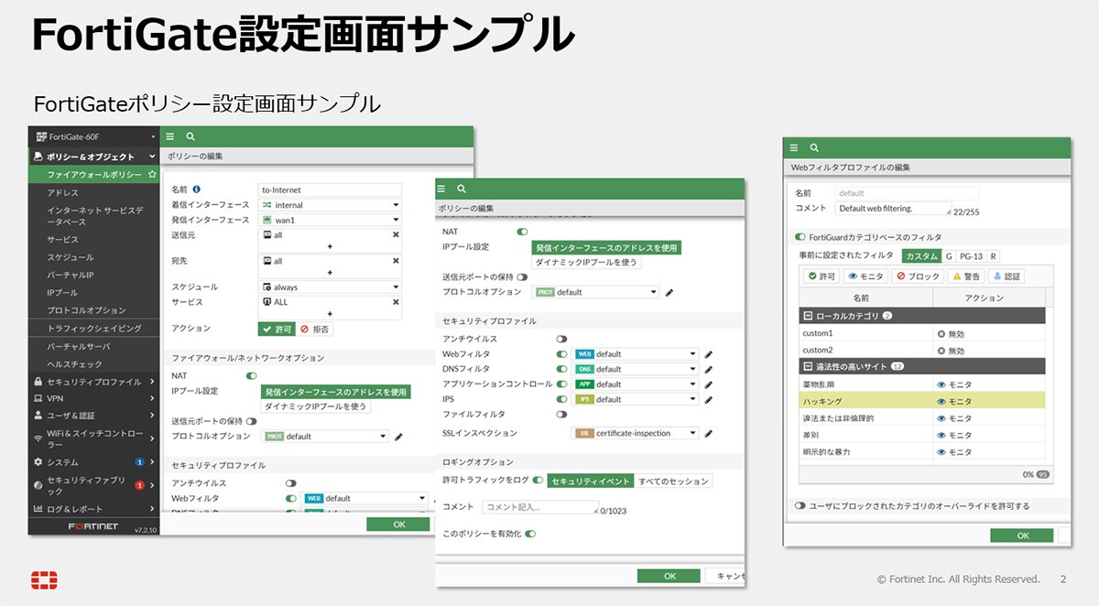Toggle 送信元ポートの保持 in left window
1099x606 pixels.
251,421
